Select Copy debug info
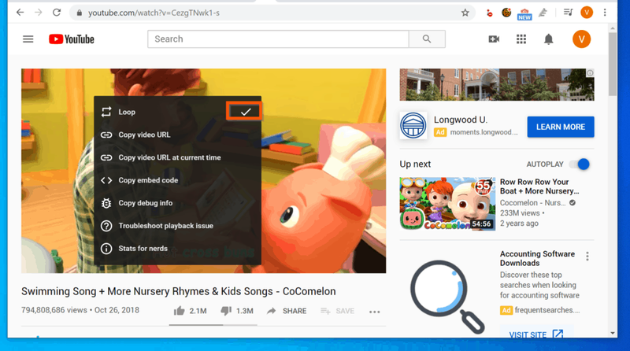Screen dimensions: 630x351 click(x=178, y=203)
